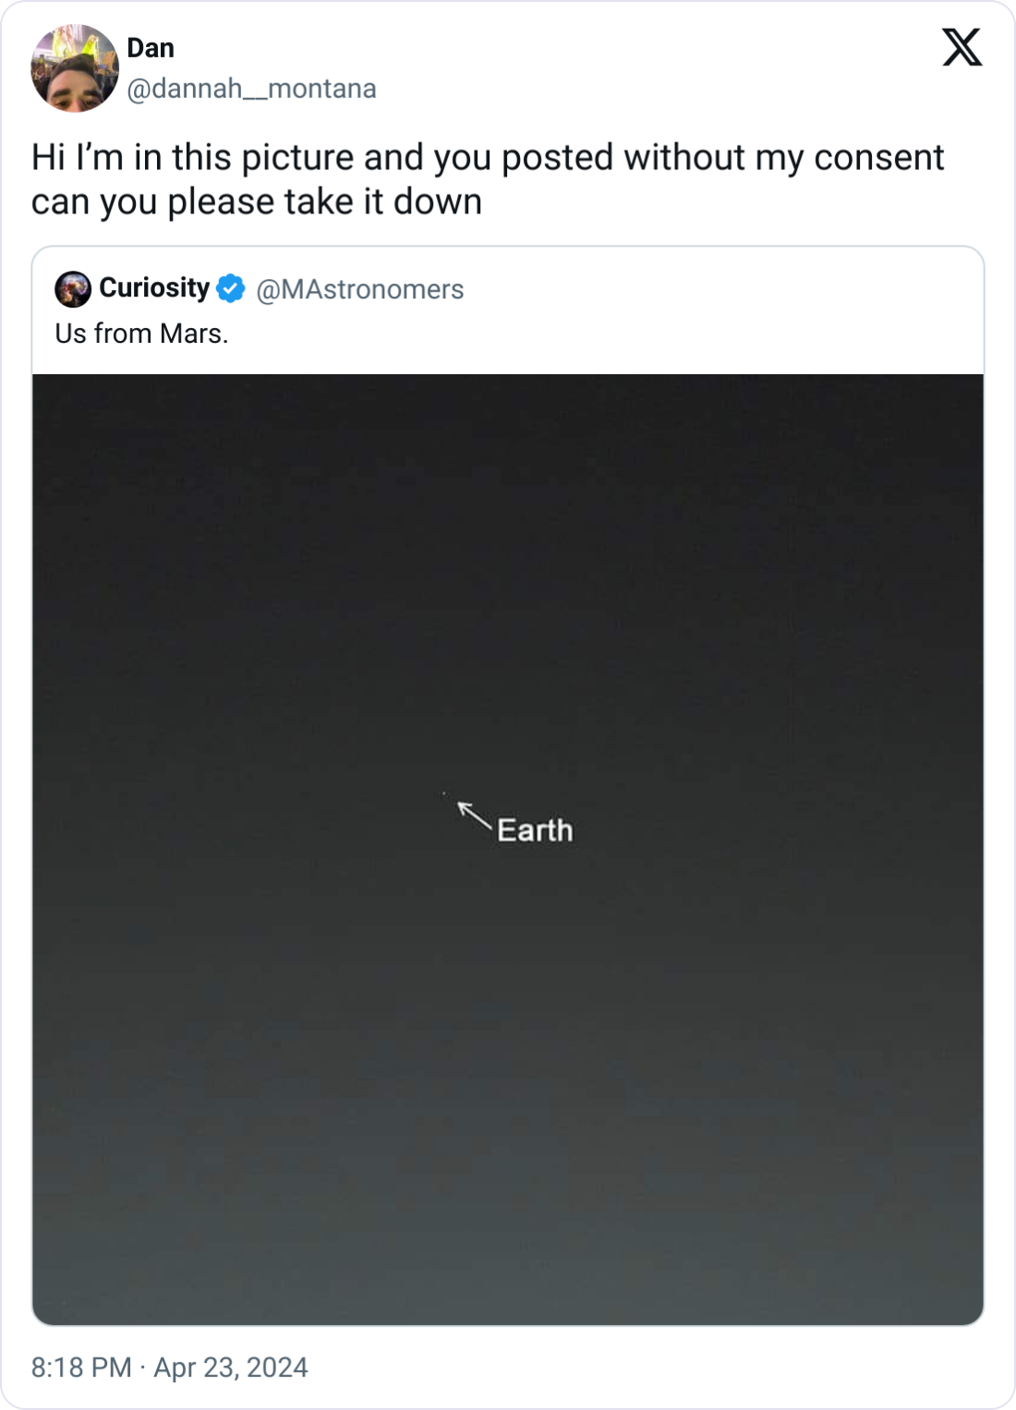Click the word "consent" in the tweet
This screenshot has height=1410, width=1016.
pyautogui.click(x=878, y=158)
